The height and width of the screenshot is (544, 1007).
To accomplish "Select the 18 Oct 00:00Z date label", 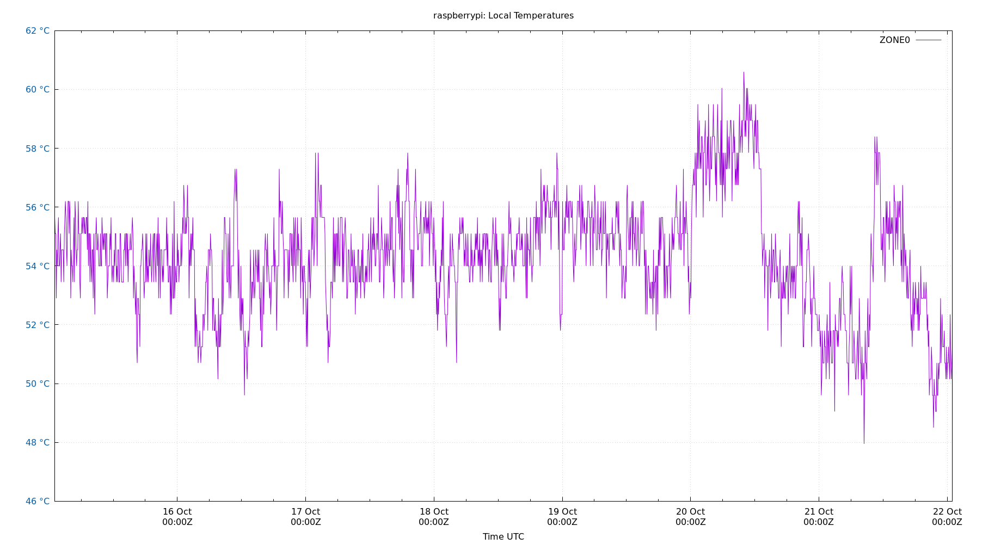I will click(434, 517).
